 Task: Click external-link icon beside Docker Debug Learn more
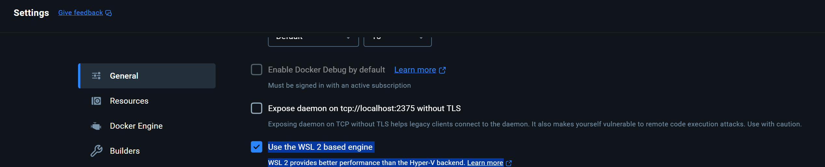point(442,70)
